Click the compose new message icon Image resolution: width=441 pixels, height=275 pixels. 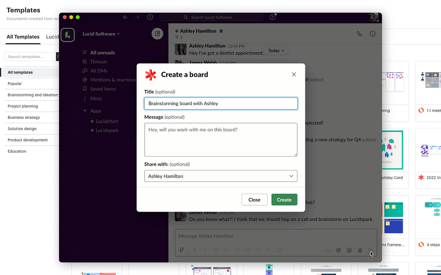point(157,34)
